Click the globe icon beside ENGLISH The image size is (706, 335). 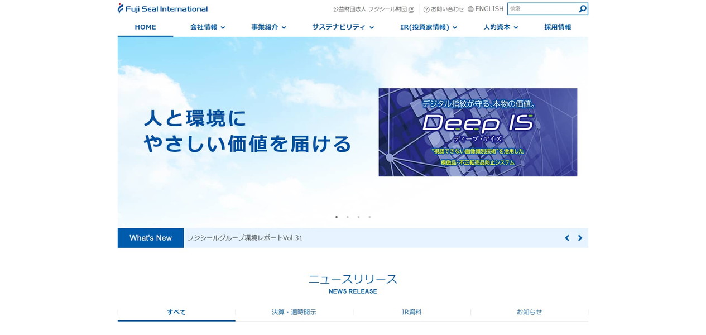pyautogui.click(x=470, y=9)
